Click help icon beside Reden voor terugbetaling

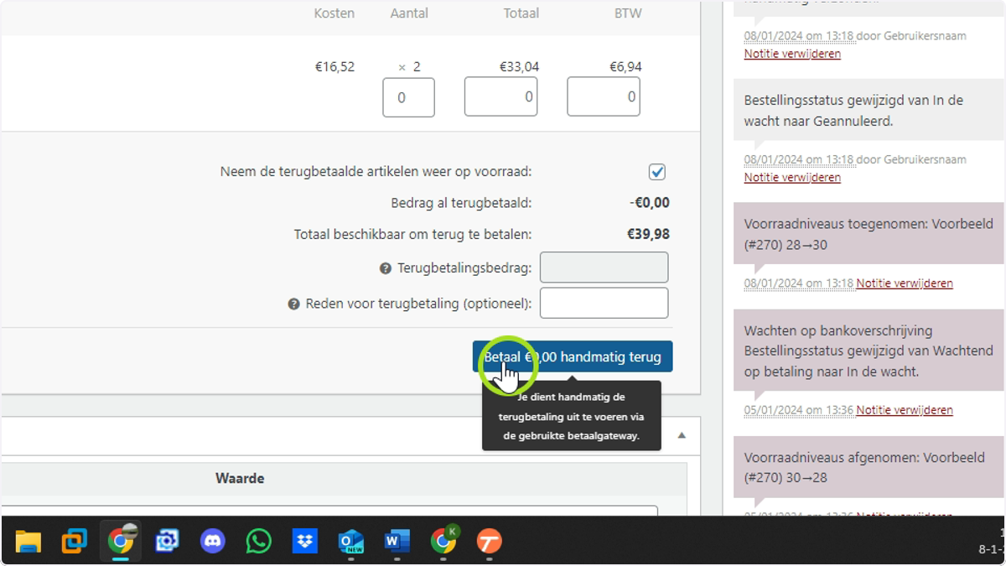coord(293,304)
